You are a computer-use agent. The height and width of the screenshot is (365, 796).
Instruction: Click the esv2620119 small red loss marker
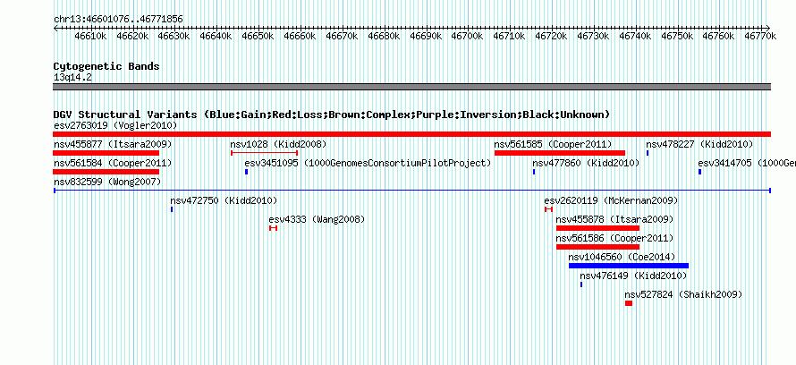click(x=548, y=209)
